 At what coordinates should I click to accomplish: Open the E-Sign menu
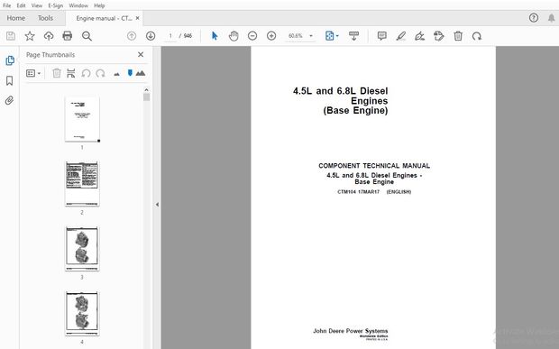55,5
